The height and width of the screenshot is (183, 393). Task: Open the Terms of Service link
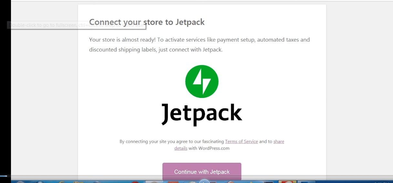click(x=242, y=141)
